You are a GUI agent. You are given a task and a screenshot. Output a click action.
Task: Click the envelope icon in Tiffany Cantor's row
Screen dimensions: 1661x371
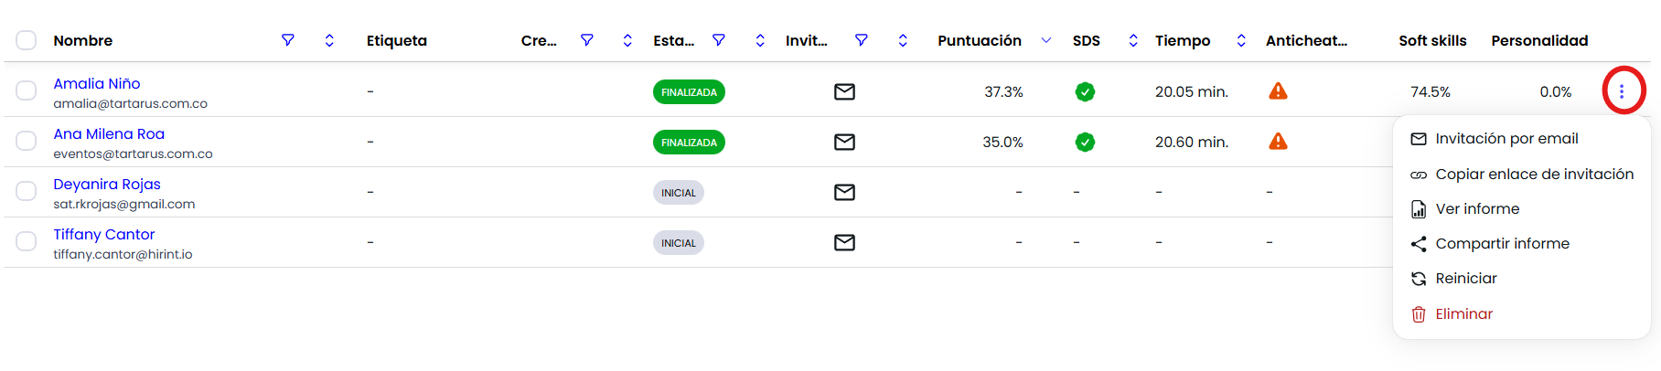[x=844, y=242]
